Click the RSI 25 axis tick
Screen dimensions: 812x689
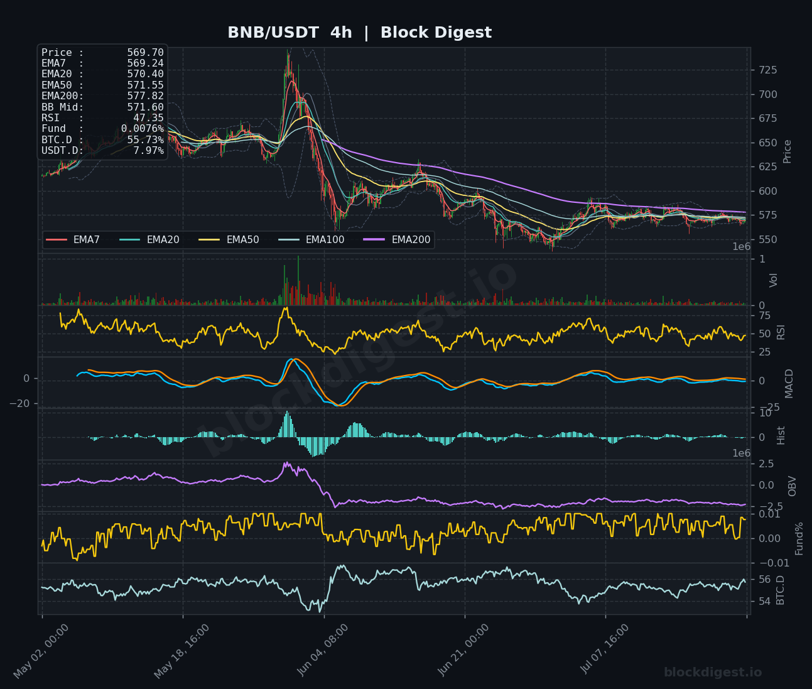[x=765, y=352]
